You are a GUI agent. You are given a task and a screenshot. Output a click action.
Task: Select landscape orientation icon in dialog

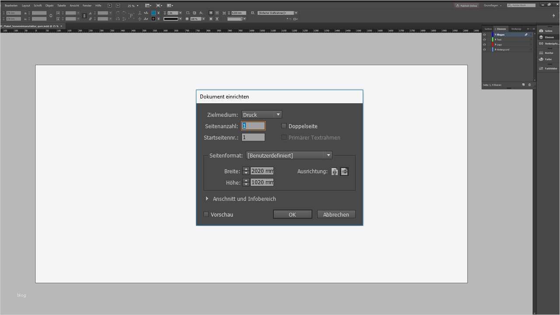pos(344,171)
